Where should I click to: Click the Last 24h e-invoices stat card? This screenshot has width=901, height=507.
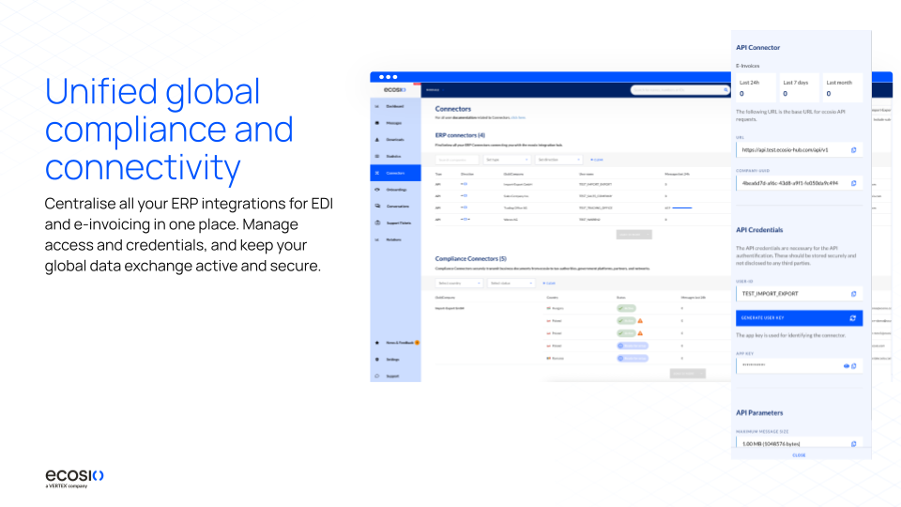[x=755, y=88]
